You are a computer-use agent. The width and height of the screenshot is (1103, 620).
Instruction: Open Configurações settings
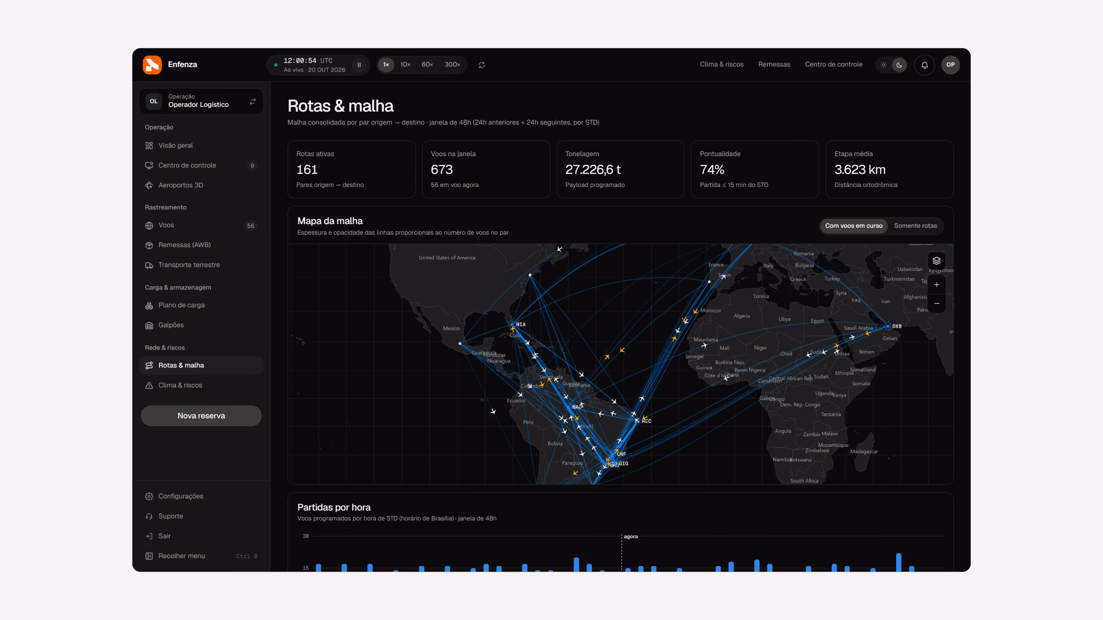[x=201, y=496]
